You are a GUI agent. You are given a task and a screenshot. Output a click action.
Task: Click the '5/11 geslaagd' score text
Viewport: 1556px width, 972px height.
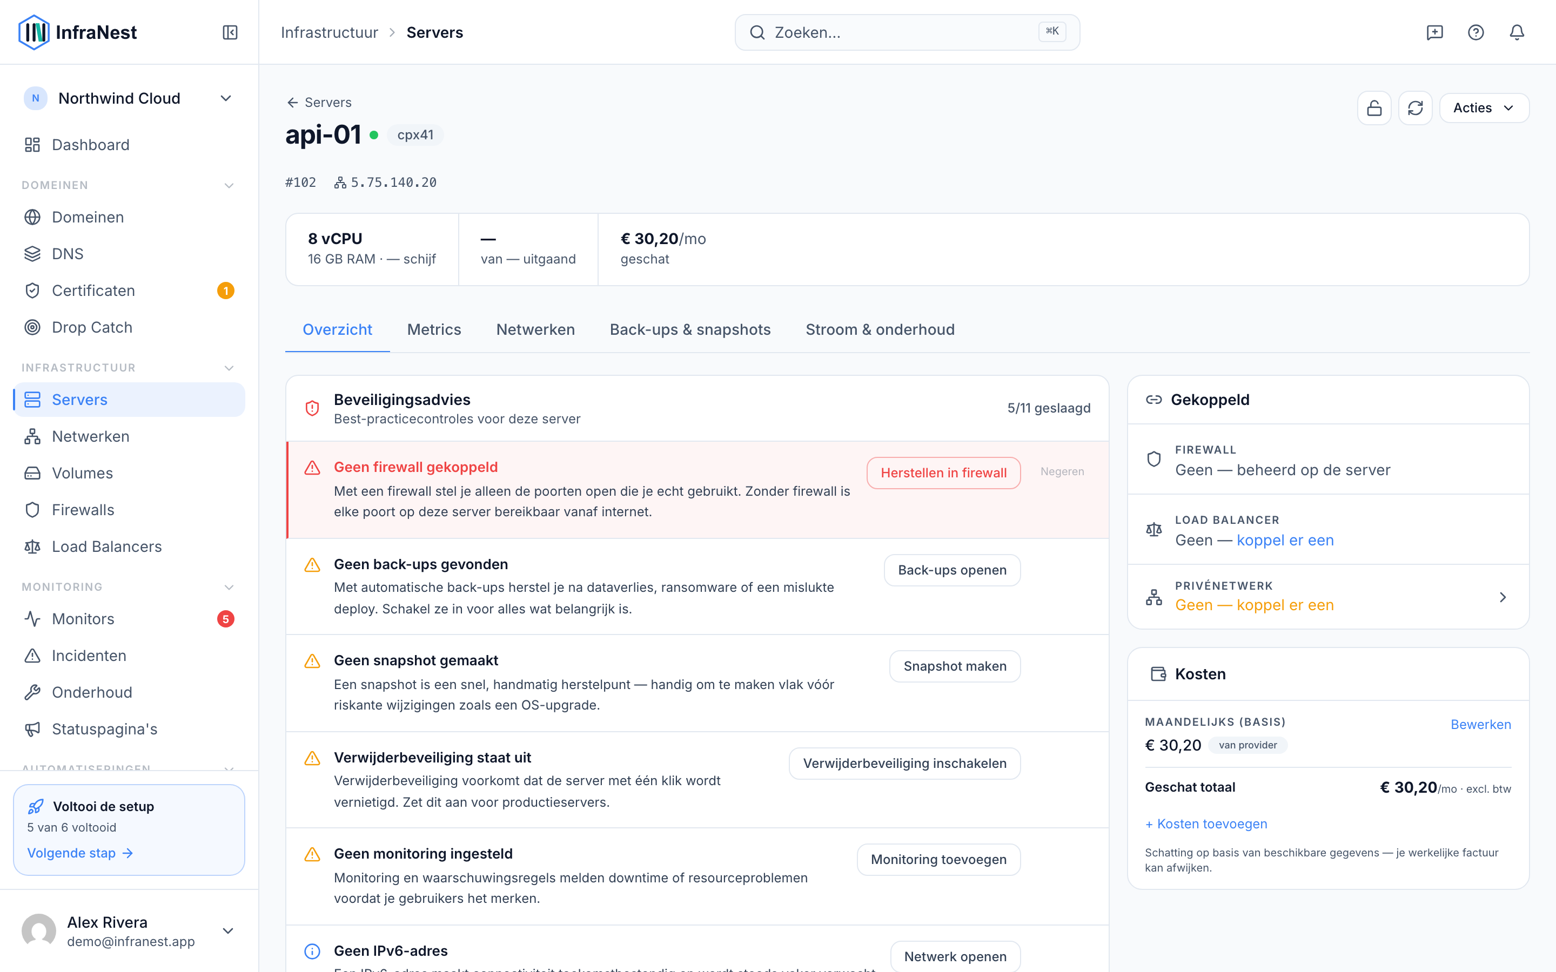click(1049, 408)
